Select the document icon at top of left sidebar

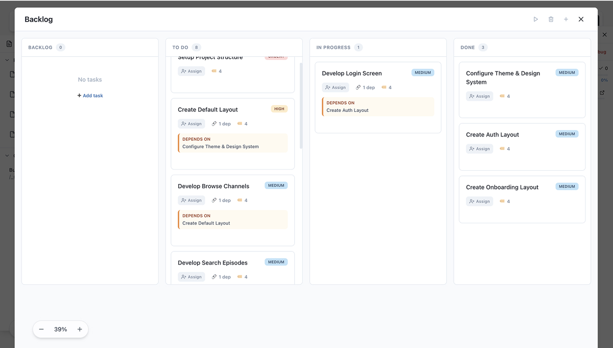9,43
